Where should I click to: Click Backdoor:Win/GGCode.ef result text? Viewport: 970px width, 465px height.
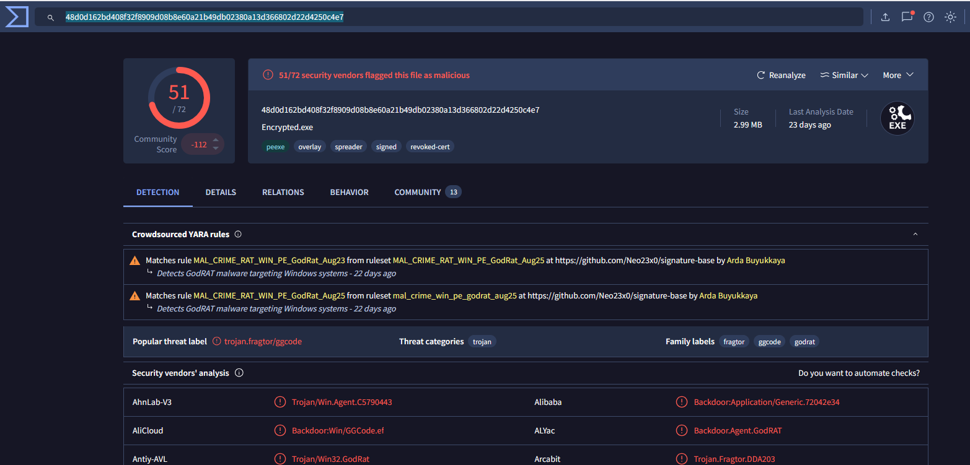click(338, 430)
